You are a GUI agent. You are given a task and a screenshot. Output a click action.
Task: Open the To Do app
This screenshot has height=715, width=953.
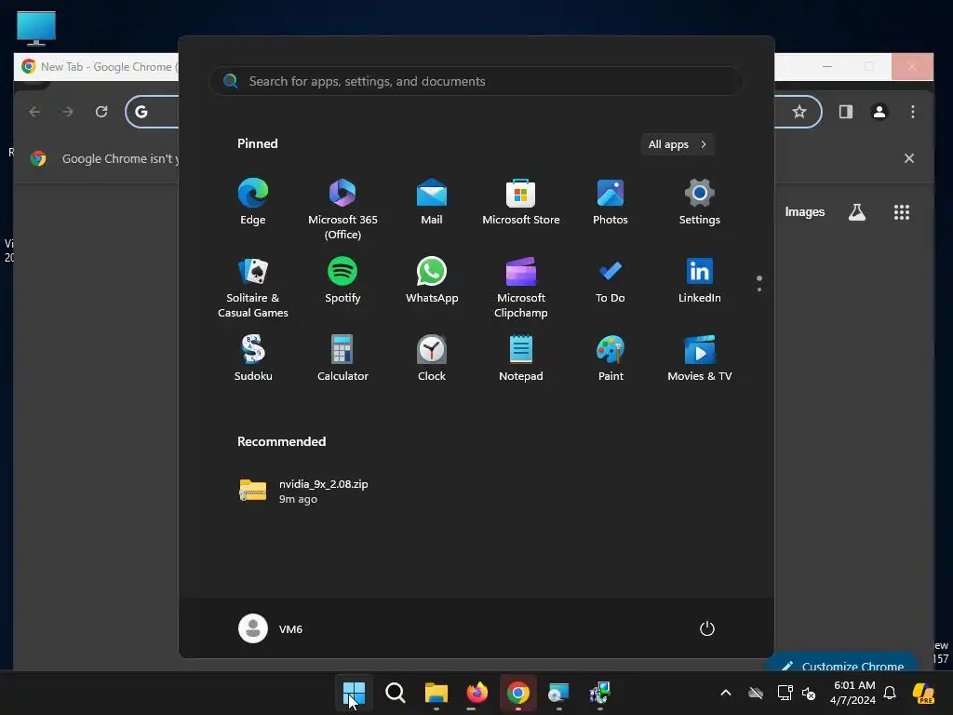(x=611, y=280)
